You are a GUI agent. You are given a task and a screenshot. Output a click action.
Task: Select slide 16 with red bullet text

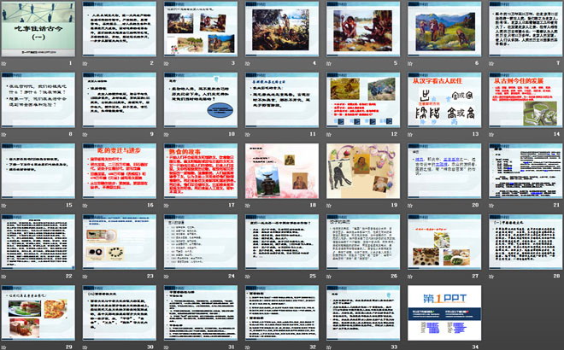point(120,171)
